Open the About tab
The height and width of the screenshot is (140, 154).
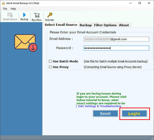click(x=124, y=25)
